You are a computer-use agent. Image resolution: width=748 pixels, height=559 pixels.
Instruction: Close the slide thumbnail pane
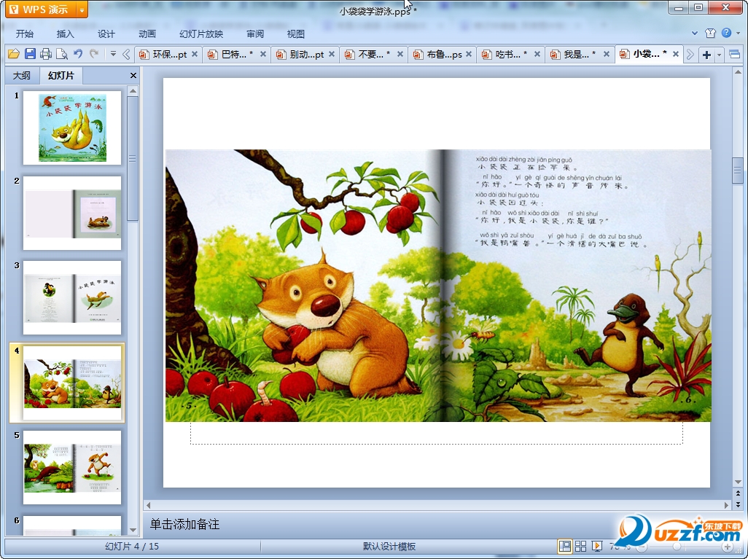coord(133,75)
